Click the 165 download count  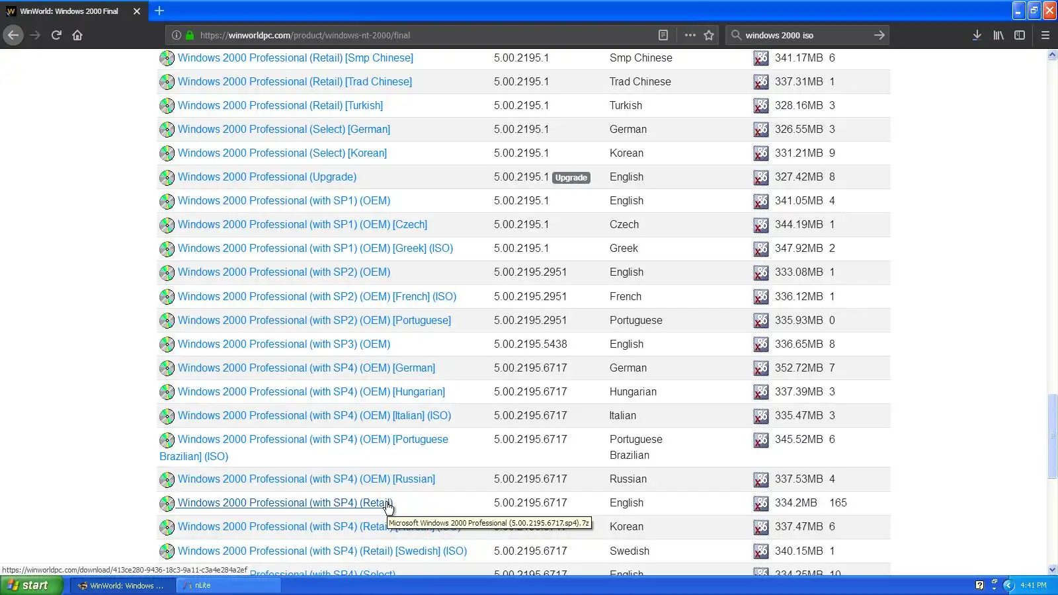click(838, 502)
